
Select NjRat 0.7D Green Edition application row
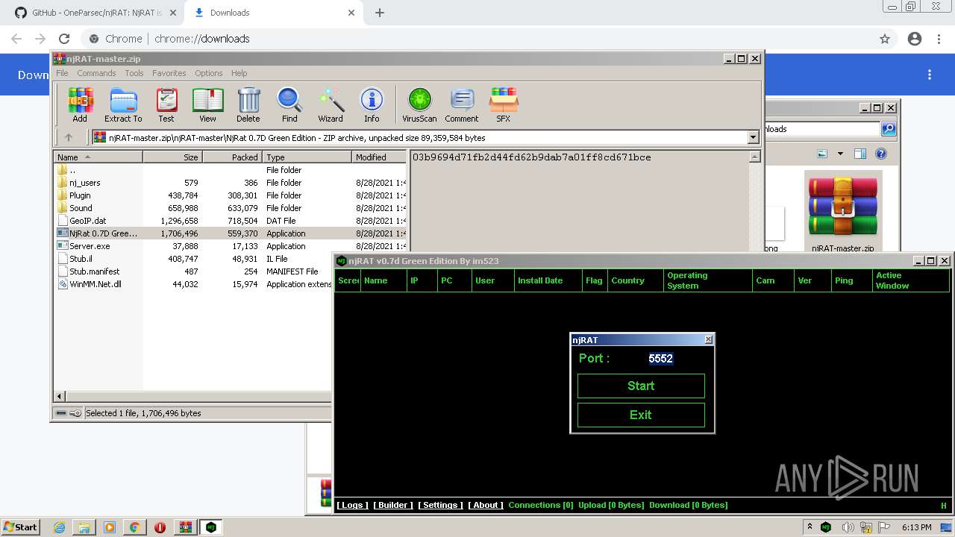coord(231,233)
